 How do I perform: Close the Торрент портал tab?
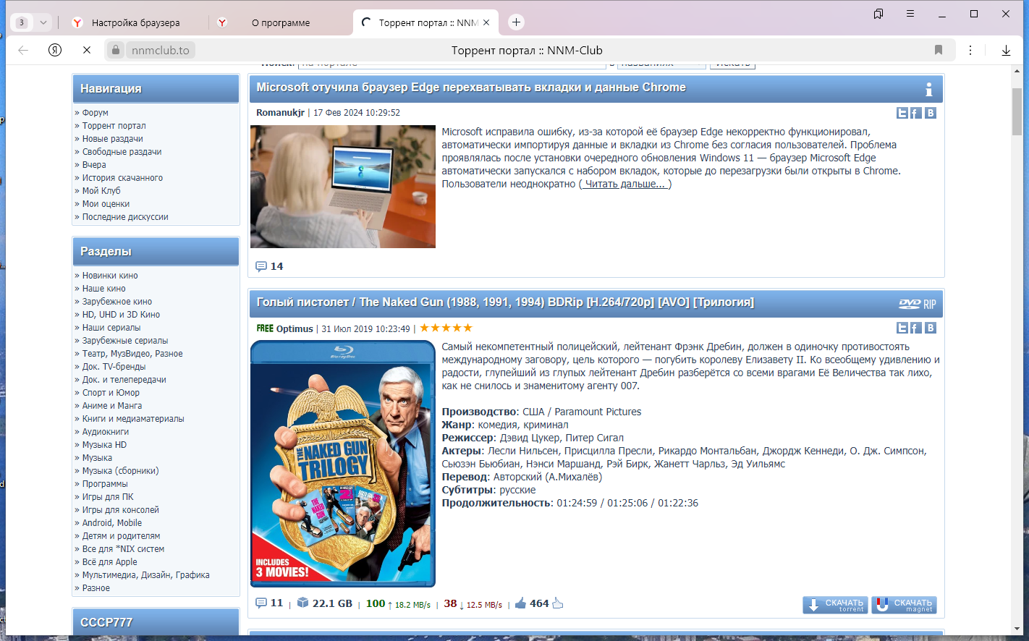coord(486,22)
